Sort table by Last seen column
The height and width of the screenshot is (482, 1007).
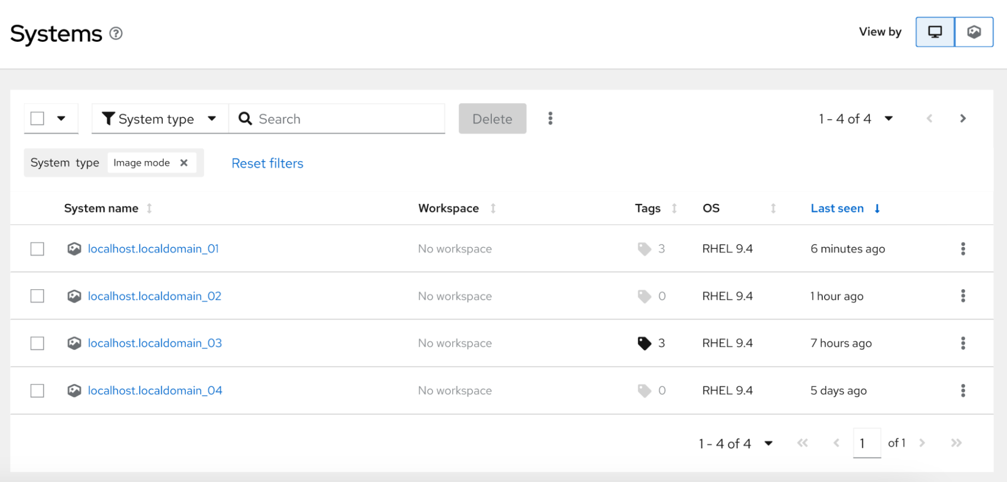[837, 208]
